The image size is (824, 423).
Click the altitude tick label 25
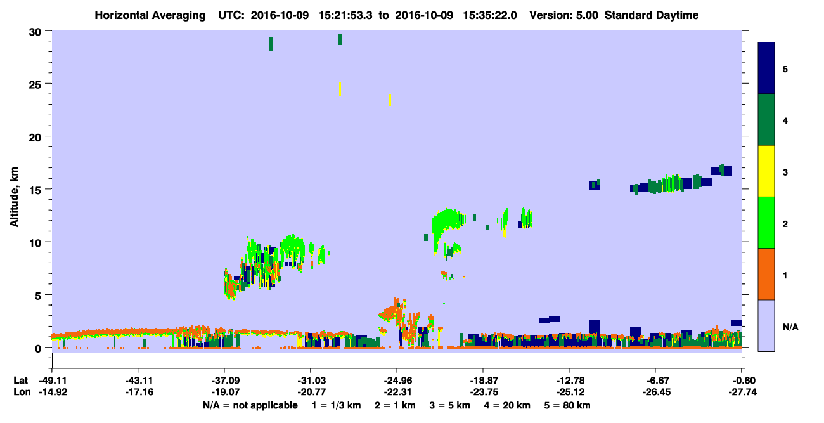pyautogui.click(x=36, y=84)
